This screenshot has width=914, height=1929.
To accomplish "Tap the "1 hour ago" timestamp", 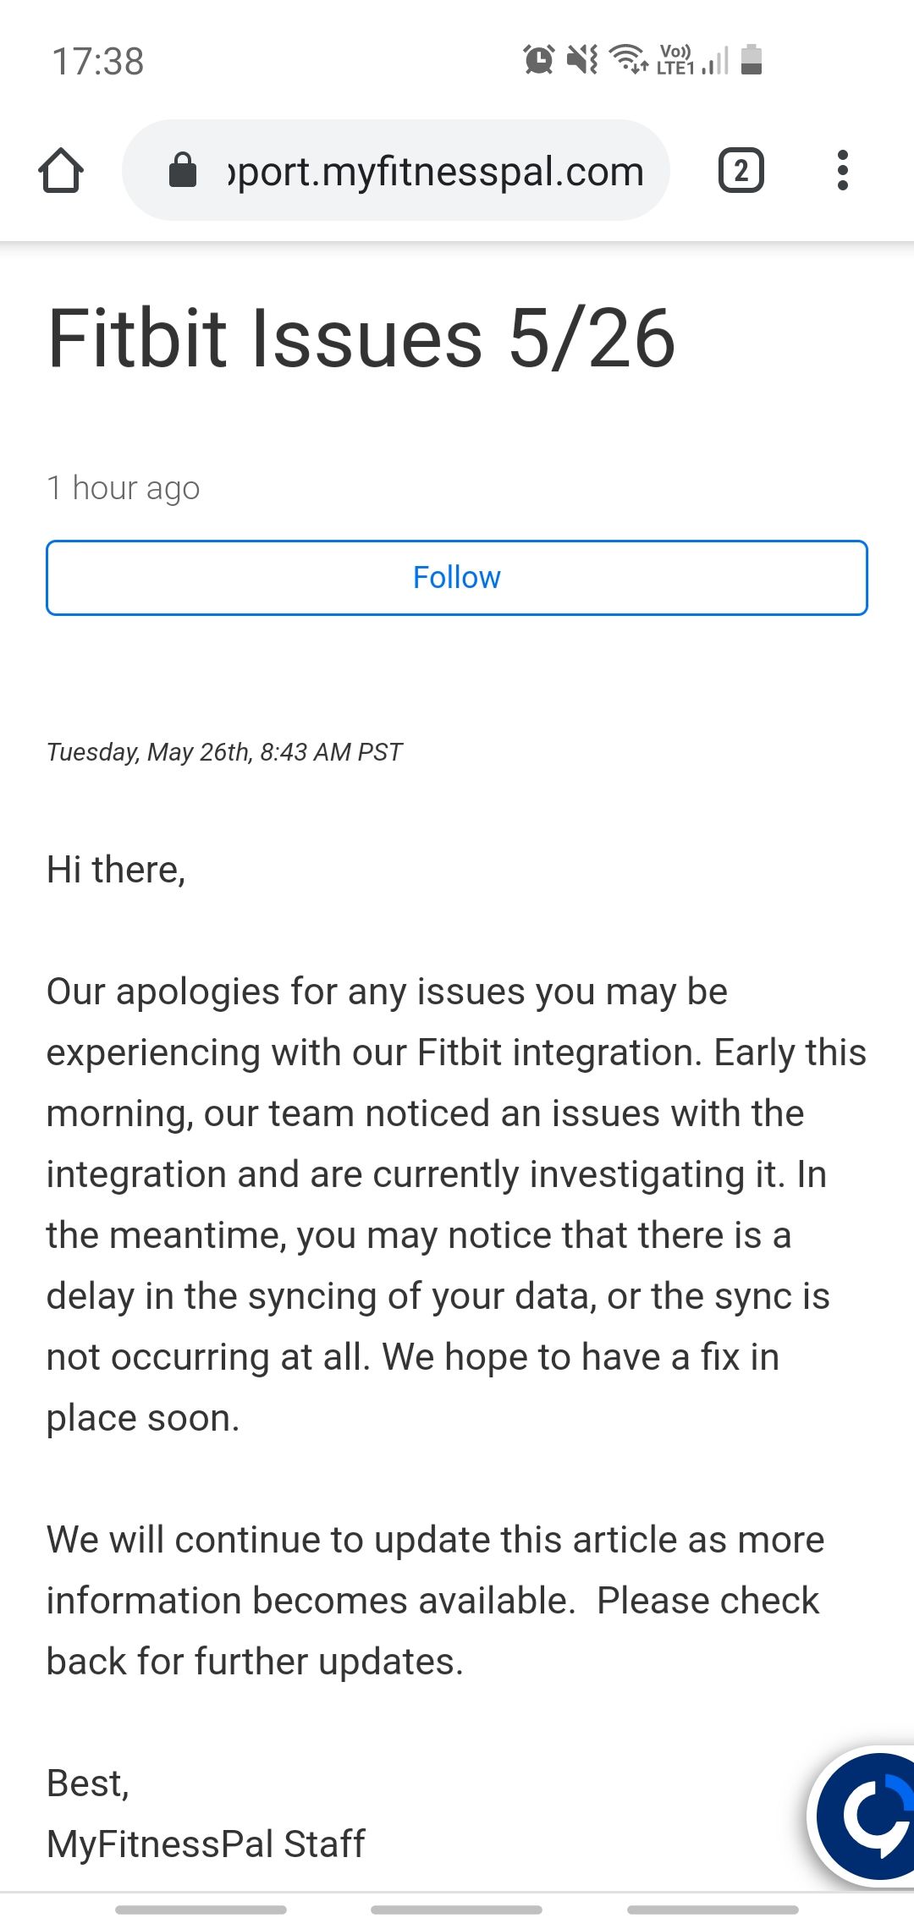I will pyautogui.click(x=124, y=488).
